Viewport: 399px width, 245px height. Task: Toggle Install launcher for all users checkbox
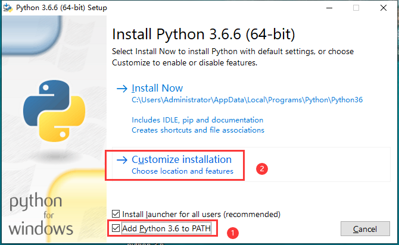point(116,213)
